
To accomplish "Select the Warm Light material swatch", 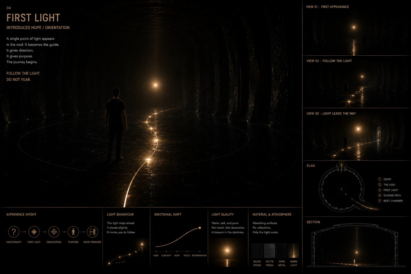I will pyautogui.click(x=294, y=251).
